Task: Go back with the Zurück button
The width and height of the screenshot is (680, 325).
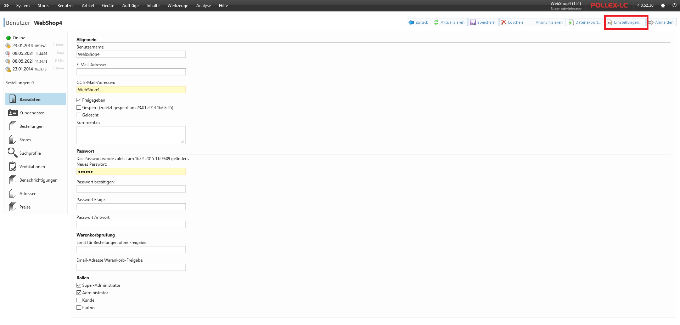Action: pyautogui.click(x=418, y=22)
